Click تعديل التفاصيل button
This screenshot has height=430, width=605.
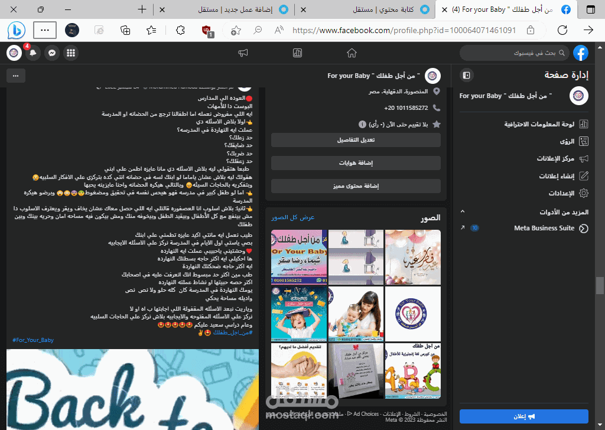point(356,140)
